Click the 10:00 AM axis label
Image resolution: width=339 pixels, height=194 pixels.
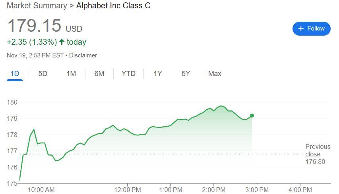pos(41,190)
